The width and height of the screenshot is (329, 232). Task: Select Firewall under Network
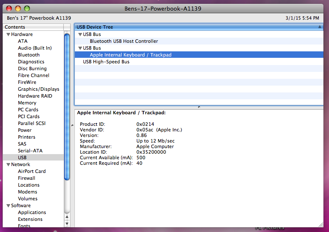point(27,178)
